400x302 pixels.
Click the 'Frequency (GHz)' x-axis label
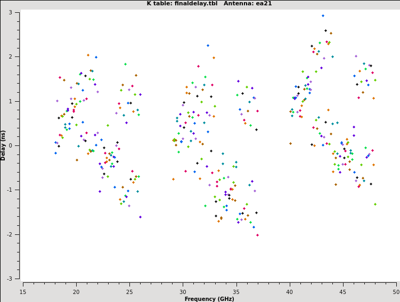209,299
